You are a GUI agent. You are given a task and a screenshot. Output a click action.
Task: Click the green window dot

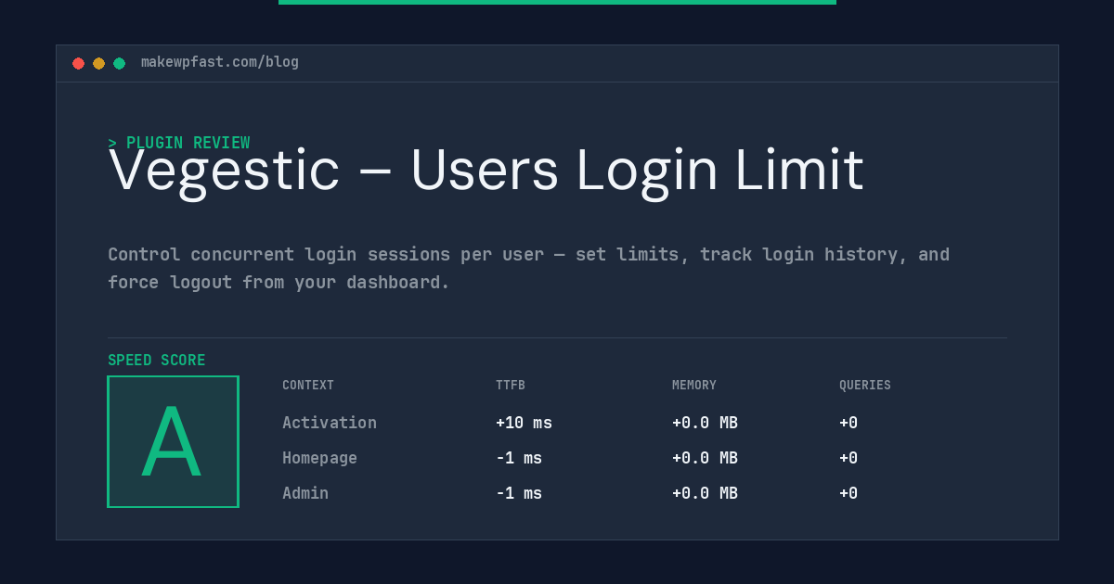pos(119,63)
